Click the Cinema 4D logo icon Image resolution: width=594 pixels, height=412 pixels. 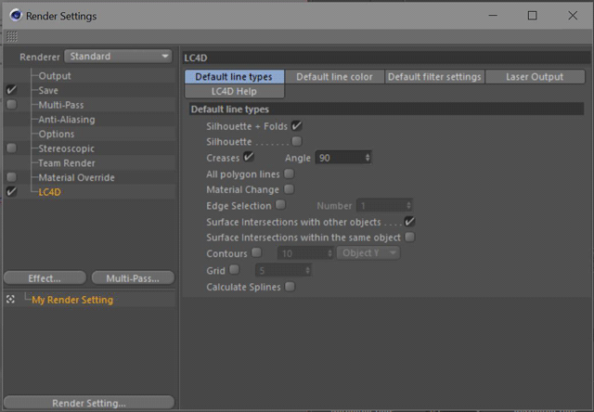tap(16, 15)
